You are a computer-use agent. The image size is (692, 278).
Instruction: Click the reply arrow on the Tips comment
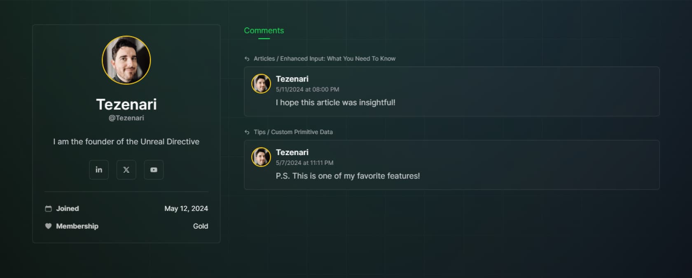tap(247, 132)
